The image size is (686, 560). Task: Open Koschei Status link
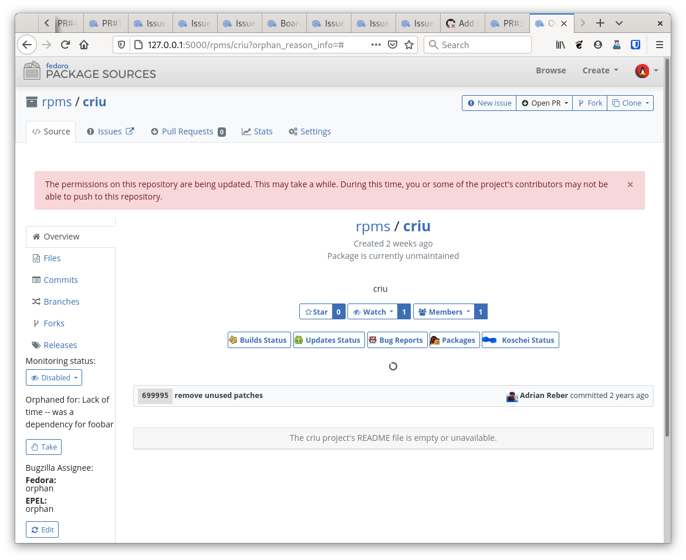pyautogui.click(x=520, y=340)
